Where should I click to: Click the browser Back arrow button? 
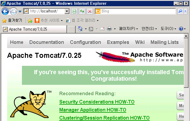pyautogui.click(x=5, y=12)
